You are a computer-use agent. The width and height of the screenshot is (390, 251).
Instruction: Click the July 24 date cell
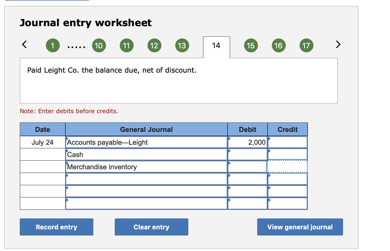pyautogui.click(x=42, y=142)
